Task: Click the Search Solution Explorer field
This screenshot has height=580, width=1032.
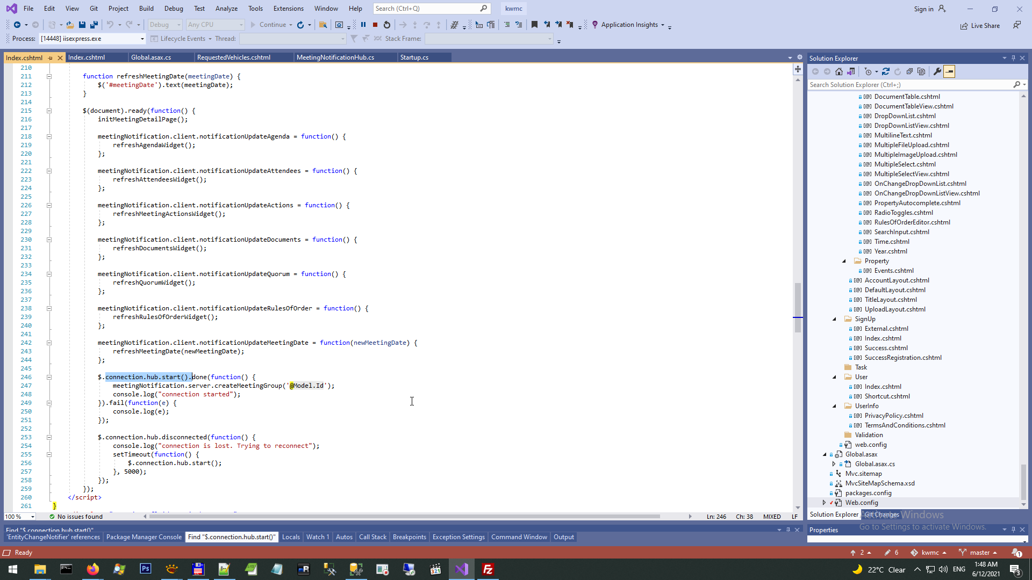Action: (x=909, y=85)
